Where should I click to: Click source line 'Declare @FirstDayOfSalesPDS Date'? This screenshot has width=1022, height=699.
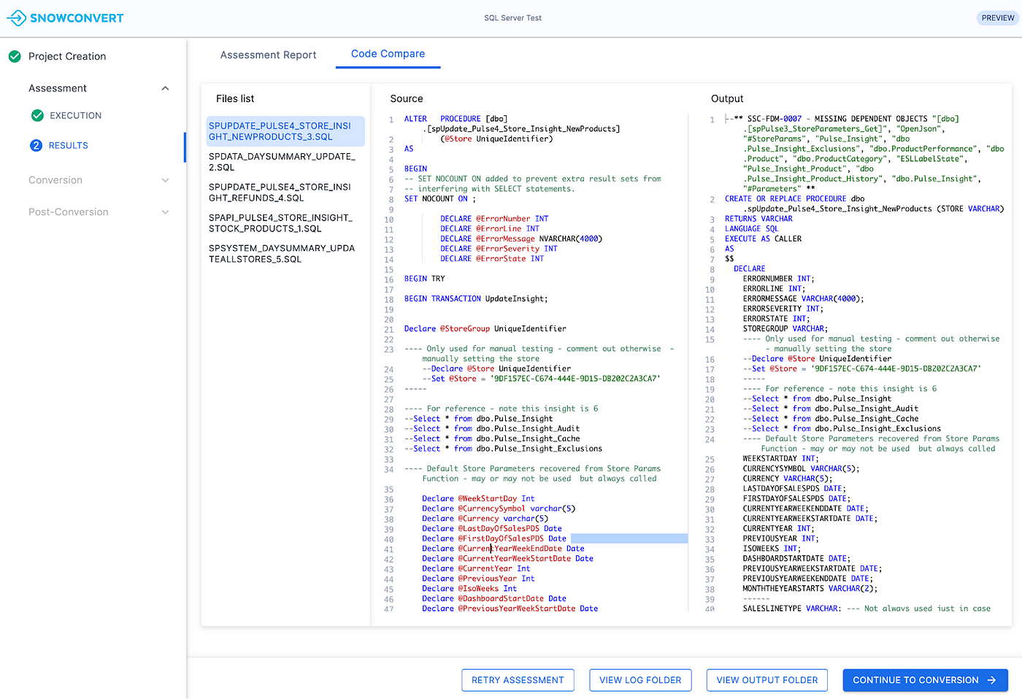click(x=494, y=538)
